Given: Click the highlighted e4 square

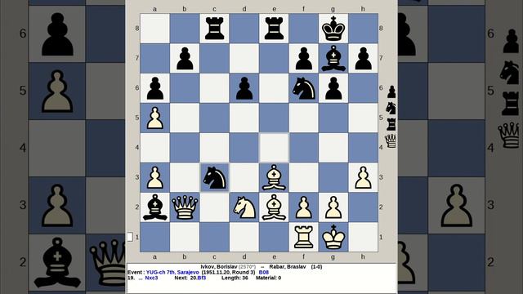Looking at the screenshot, I should click(x=274, y=148).
